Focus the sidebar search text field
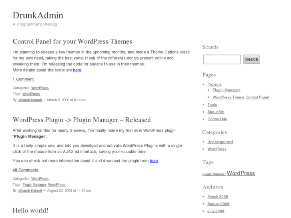This screenshot has height=218, width=291. pyautogui.click(x=222, y=59)
